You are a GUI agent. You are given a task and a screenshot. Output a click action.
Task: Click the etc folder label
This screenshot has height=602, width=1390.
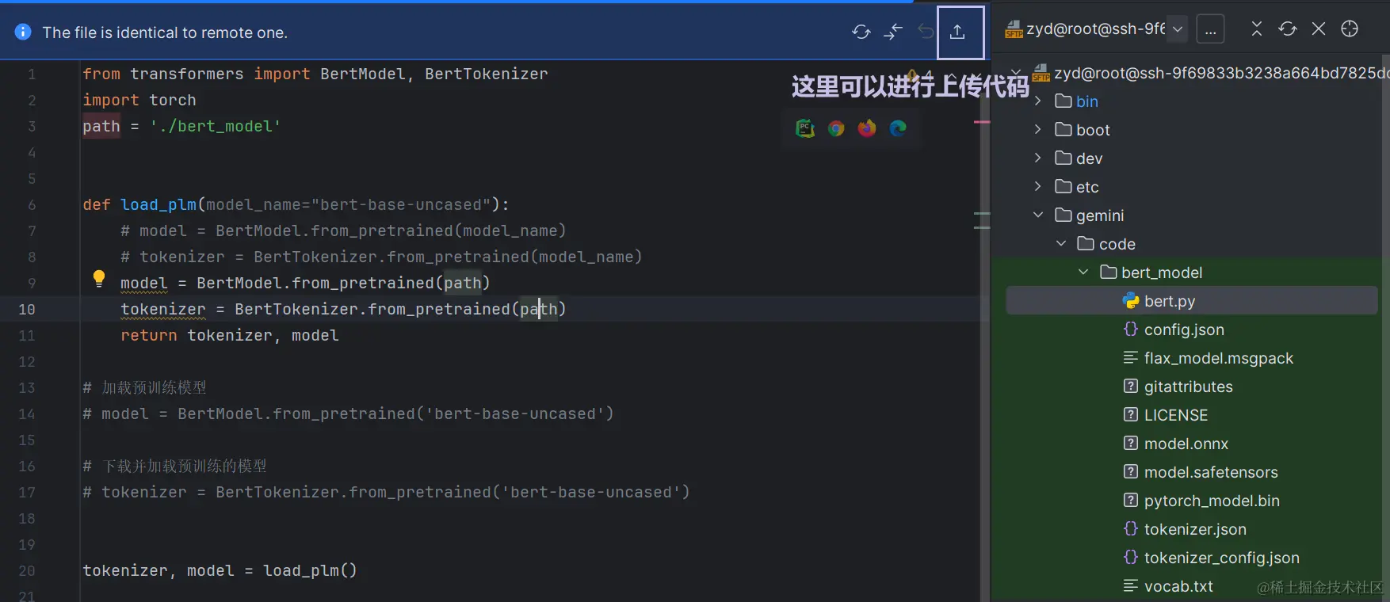point(1087,187)
